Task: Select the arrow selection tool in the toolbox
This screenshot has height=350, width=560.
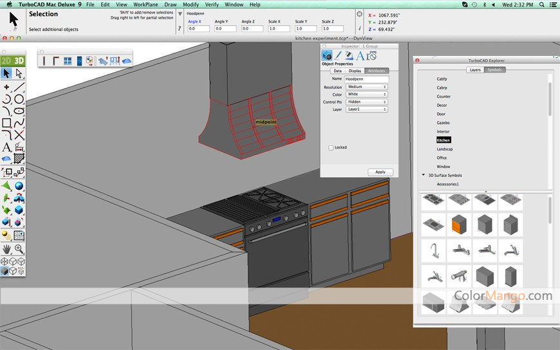Action: pos(6,73)
